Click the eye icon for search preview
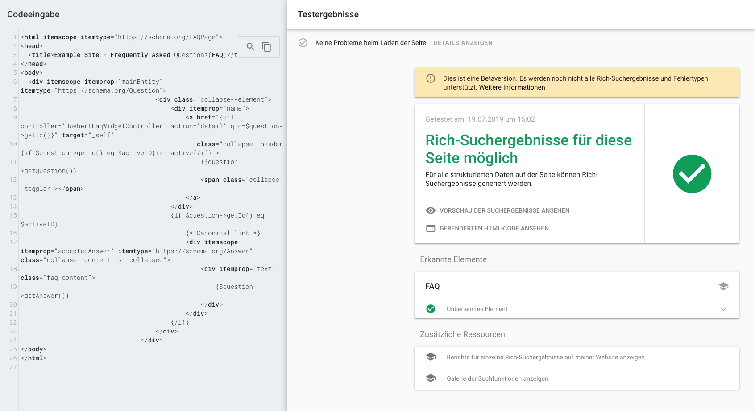The width and height of the screenshot is (755, 411). click(431, 210)
